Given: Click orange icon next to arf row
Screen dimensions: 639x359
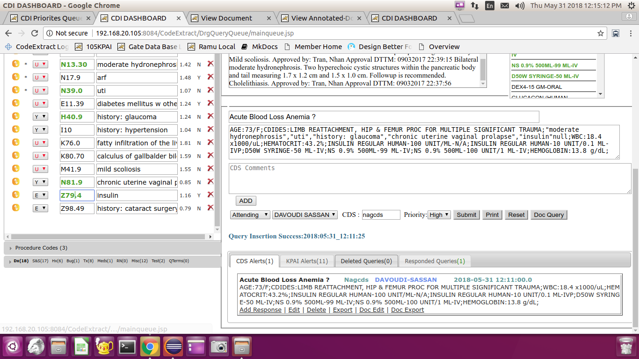Looking at the screenshot, I should [15, 77].
